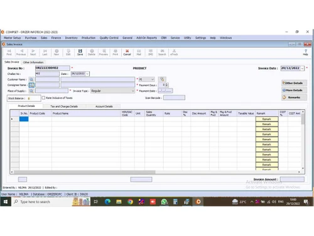The height and width of the screenshot is (236, 314).
Task: Click the vertical scrollbar of product grid
Action: click(x=303, y=119)
